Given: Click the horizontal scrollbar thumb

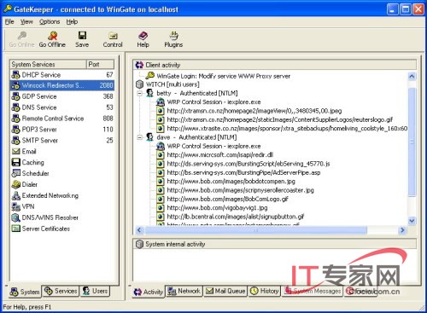Looking at the screenshot, I should pyautogui.click(x=255, y=230).
